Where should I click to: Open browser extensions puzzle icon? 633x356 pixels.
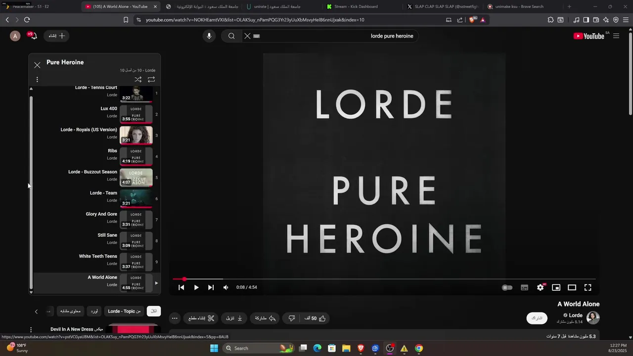[550, 20]
